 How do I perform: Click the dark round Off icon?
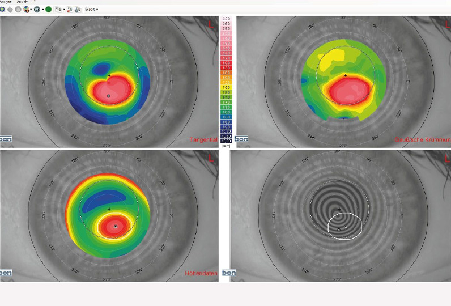click(x=37, y=10)
